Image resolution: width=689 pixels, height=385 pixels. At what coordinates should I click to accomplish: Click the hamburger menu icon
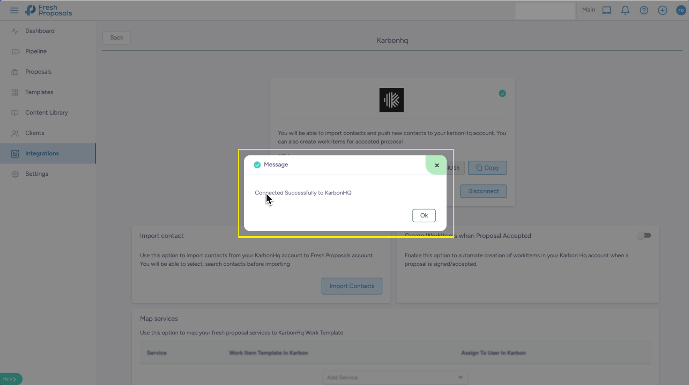14,10
